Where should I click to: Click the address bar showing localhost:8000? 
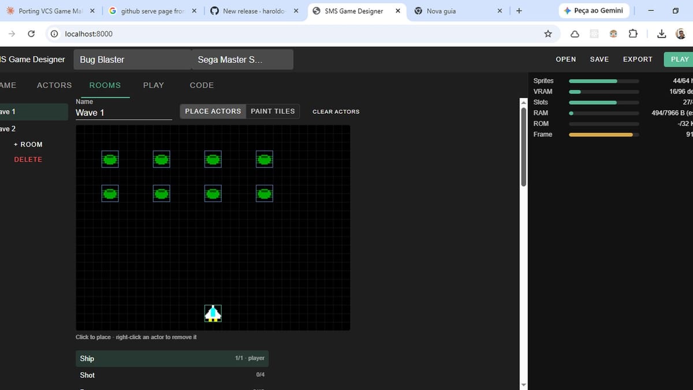point(300,34)
